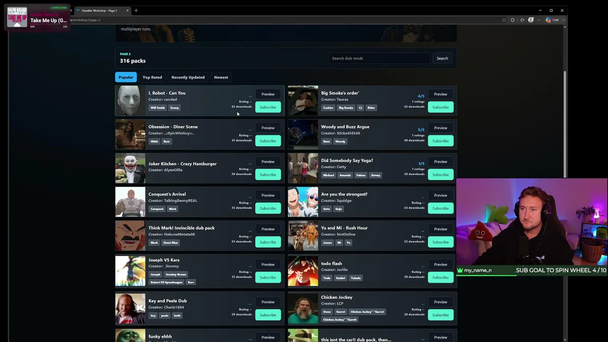
Task: Select the Cashier tag
Action: pos(328,108)
